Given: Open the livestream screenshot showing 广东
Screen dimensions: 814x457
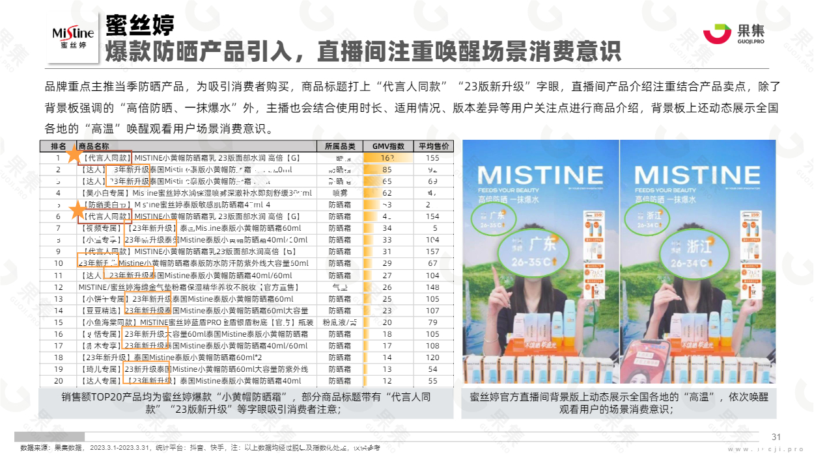Looking at the screenshot, I should pos(540,261).
